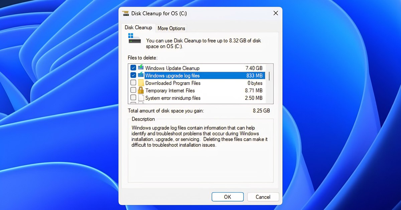
Task: Select the Windows Update Cleanup row text
Action: coord(172,68)
